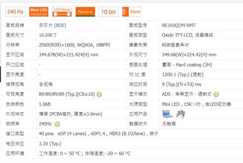Select the active area value 344.678(W)×215.424(H) mm
The width and height of the screenshot is (243, 163).
(x=68, y=55)
